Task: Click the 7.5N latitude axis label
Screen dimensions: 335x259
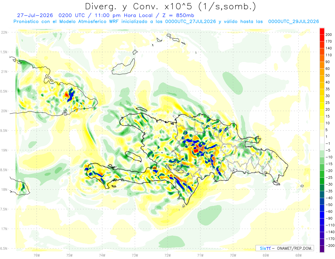Action: pyautogui.click(x=4, y=209)
